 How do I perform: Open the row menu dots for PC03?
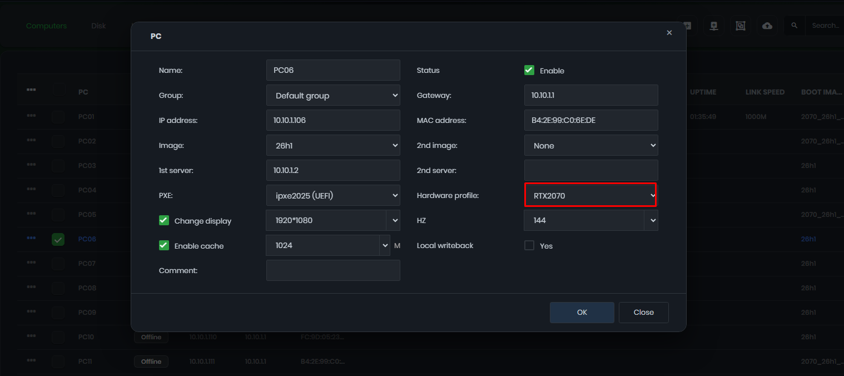click(x=31, y=164)
